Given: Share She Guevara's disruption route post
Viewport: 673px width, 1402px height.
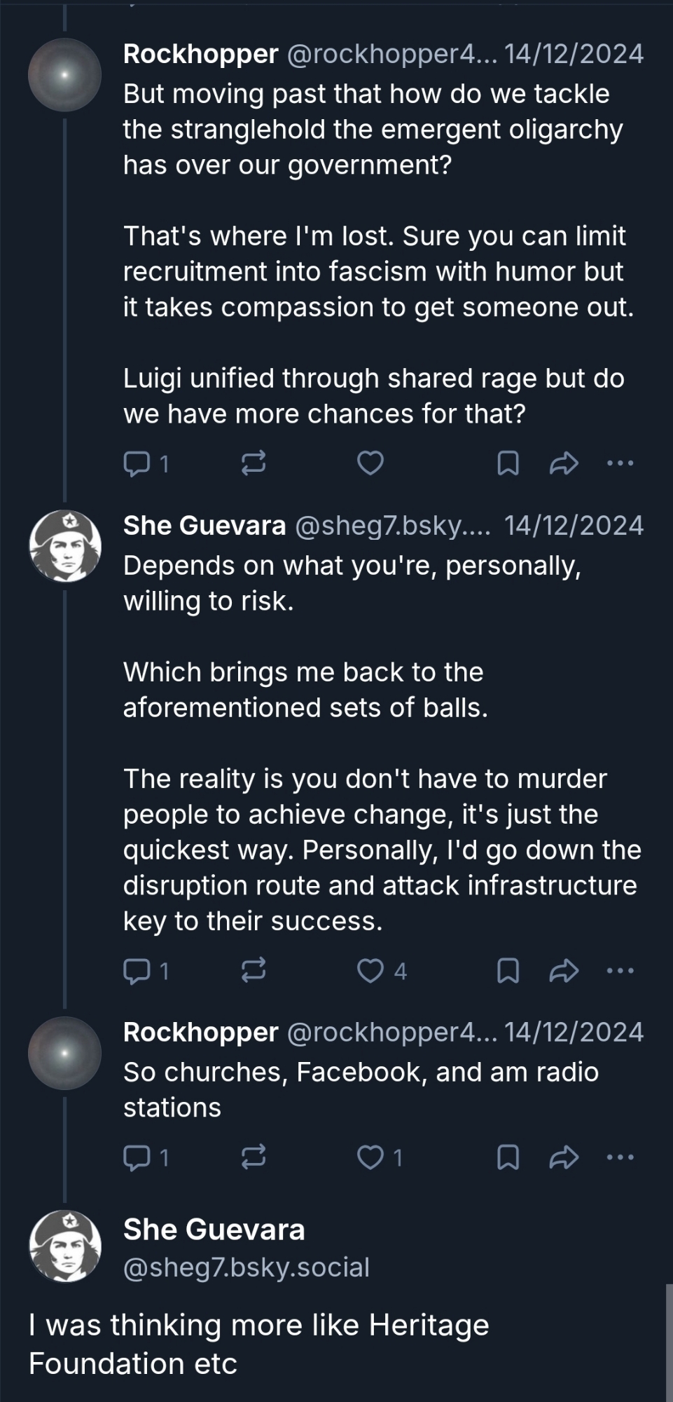Looking at the screenshot, I should pos(564,971).
